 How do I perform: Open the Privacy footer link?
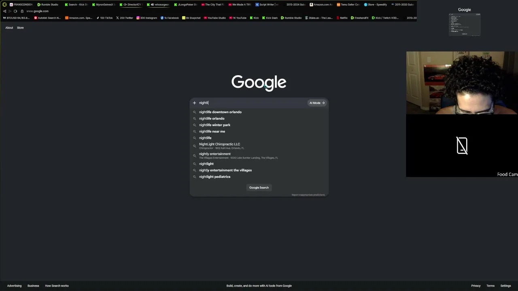pyautogui.click(x=476, y=286)
